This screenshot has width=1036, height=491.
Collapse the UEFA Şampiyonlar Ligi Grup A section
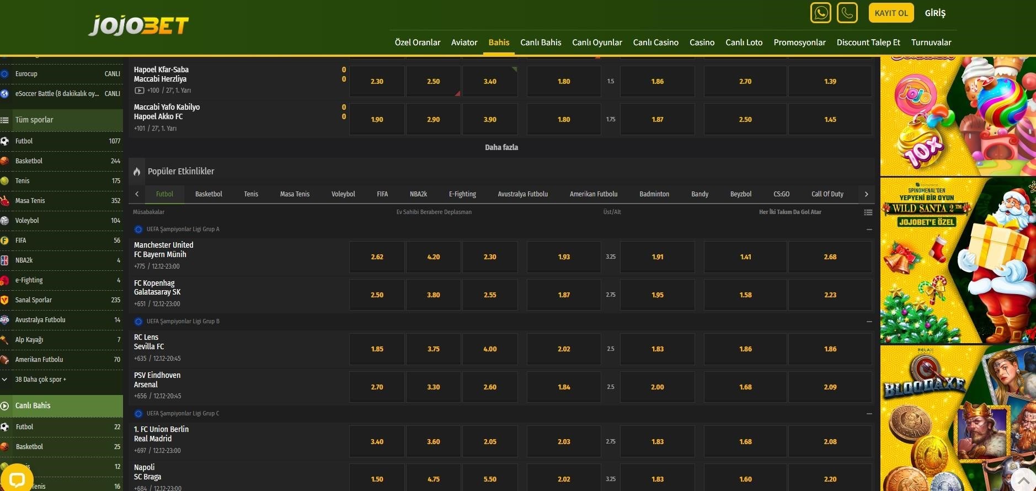click(x=869, y=230)
